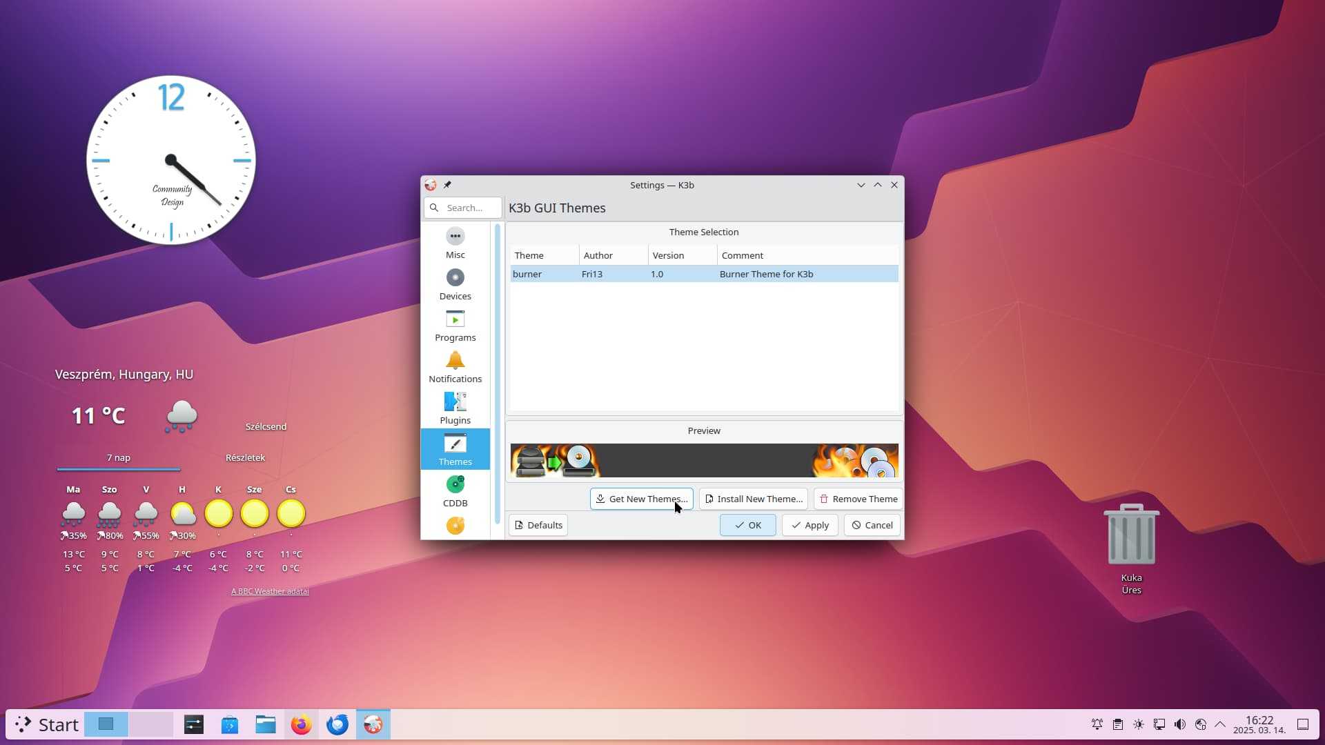Image resolution: width=1325 pixels, height=745 pixels.
Task: Launch Thunderbird from the taskbar
Action: (x=337, y=724)
